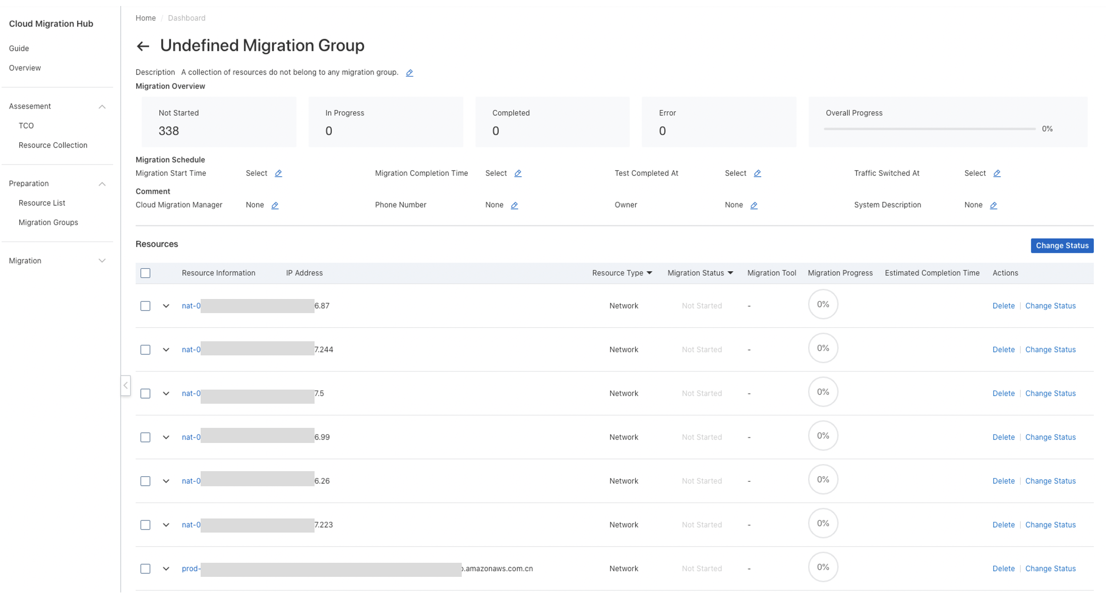Click the Dashboard breadcrumb
The height and width of the screenshot is (597, 1106).
coord(187,18)
